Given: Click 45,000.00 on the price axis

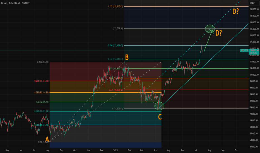Looking at the screenshot, I should click(x=254, y=147).
